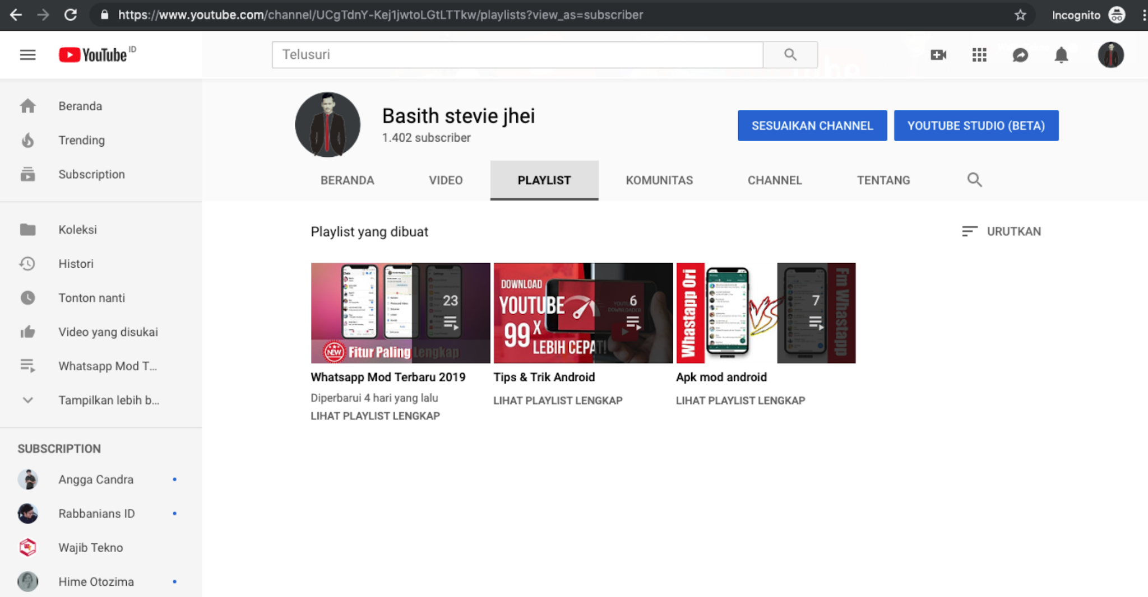Open the notifications bell
Screen dimensions: 1148x597
point(1061,55)
